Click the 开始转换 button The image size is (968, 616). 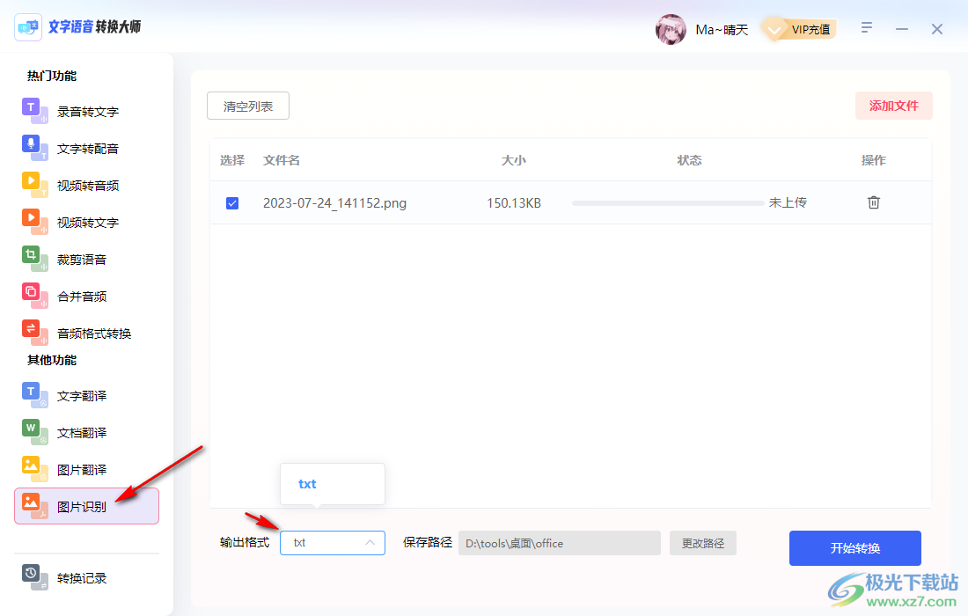tap(854, 548)
